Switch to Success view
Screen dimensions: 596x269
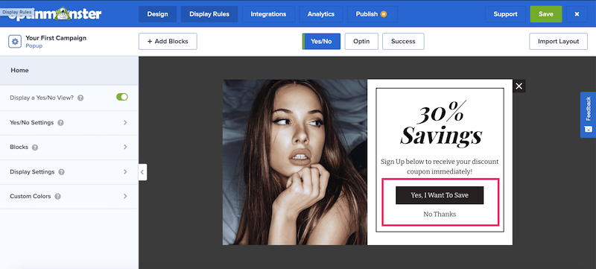point(403,42)
